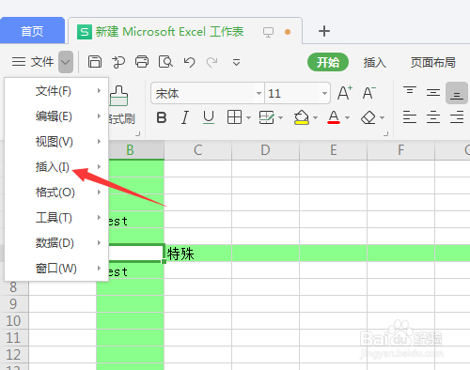Open Print Preview icon
Screen dimensions: 470x370
click(x=165, y=62)
